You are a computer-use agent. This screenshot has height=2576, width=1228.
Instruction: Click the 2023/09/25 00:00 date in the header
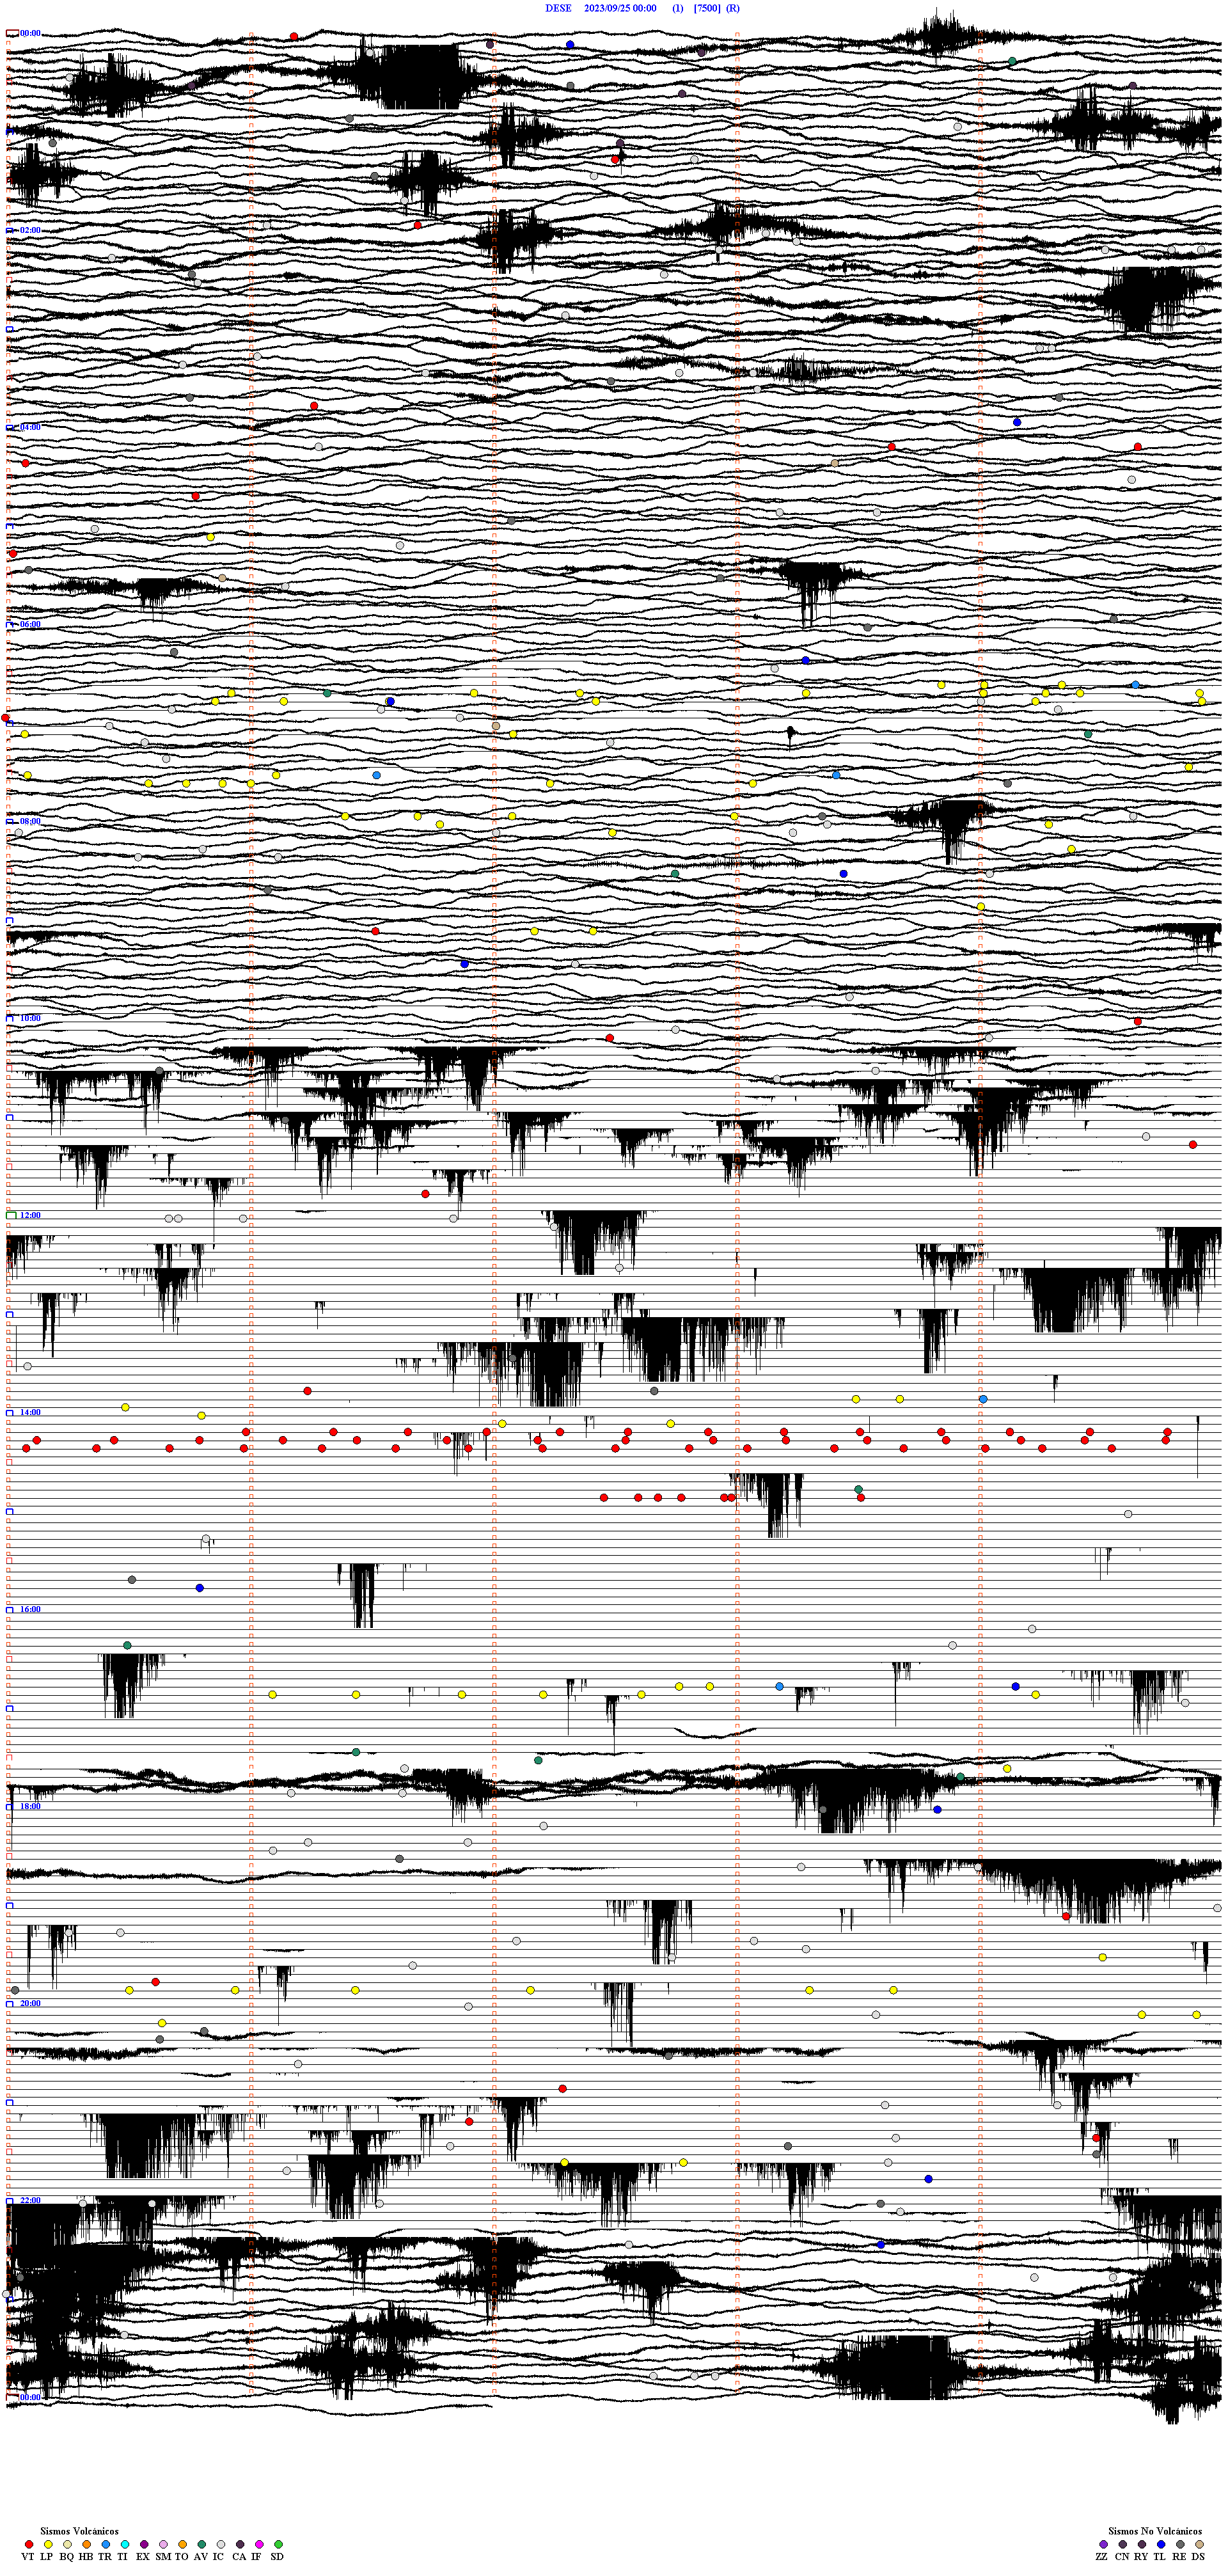620,8
